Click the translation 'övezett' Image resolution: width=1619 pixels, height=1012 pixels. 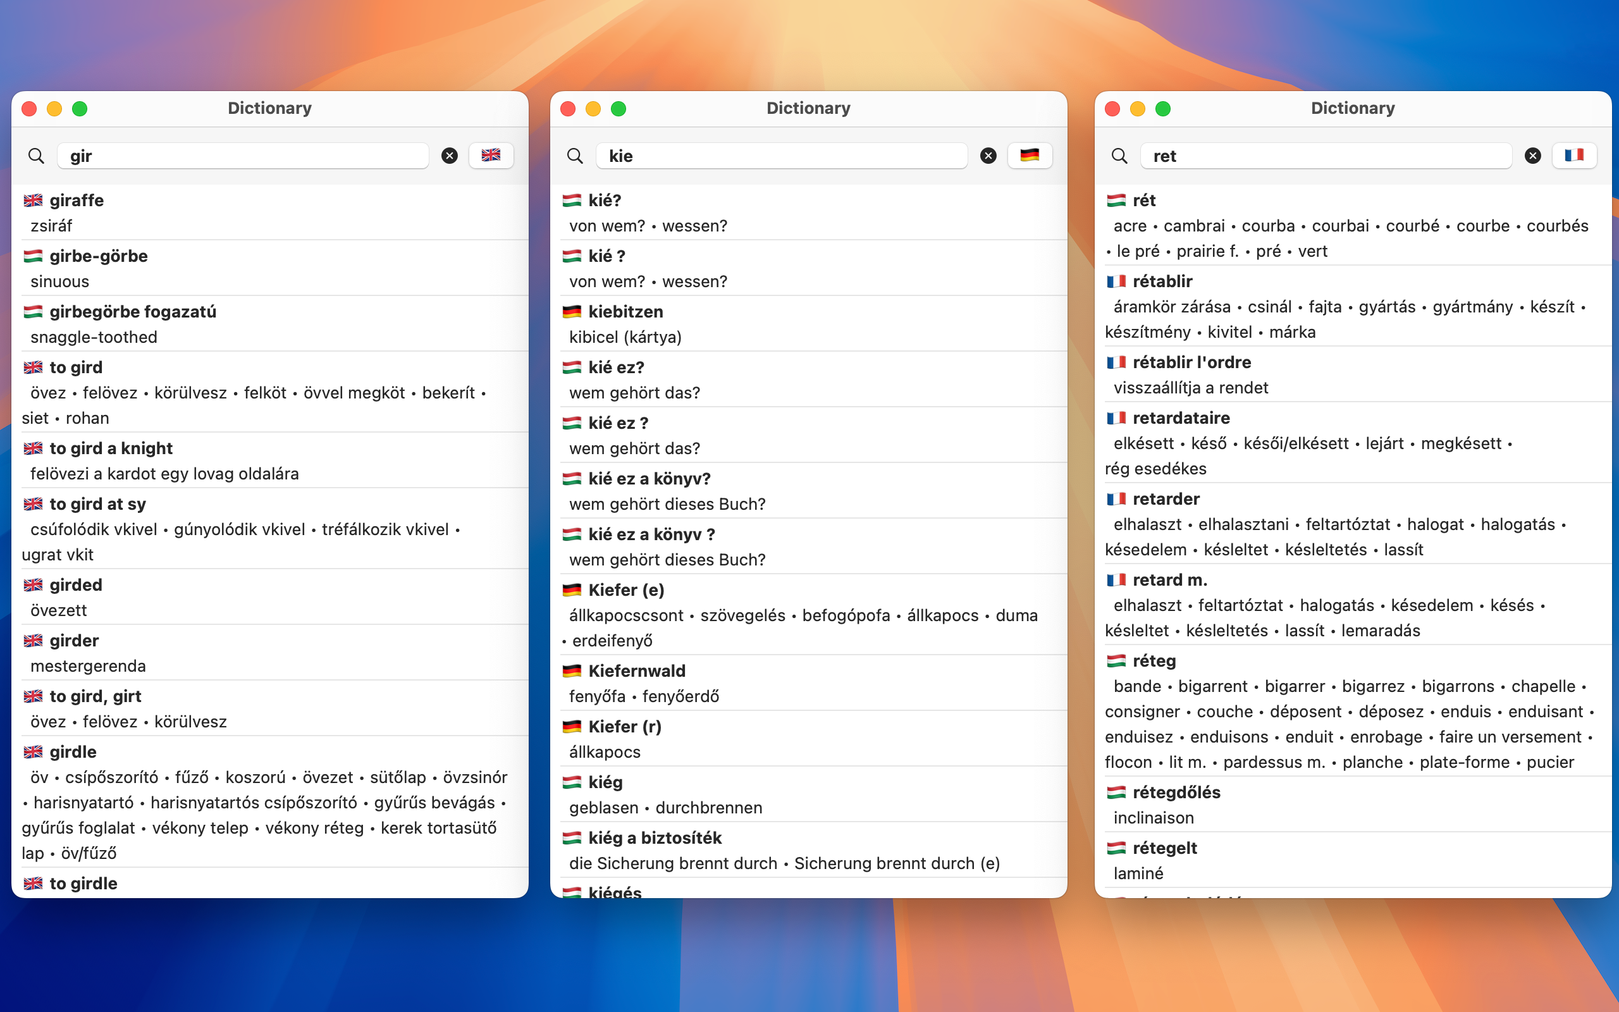(58, 610)
